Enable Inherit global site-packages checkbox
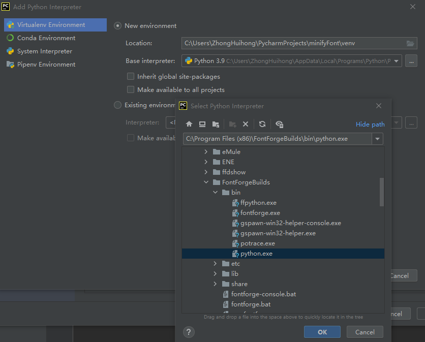Screen dimensions: 425x342 point(131,76)
